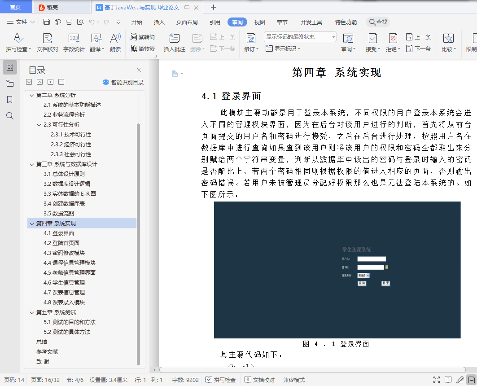477x386 pixels.
Task: Toggle 文档校对 in the status bar
Action: (259, 380)
